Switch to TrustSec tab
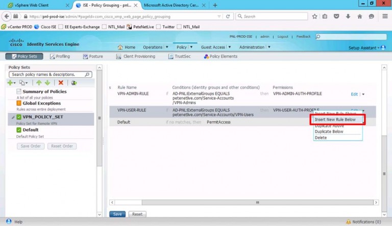 [180, 56]
